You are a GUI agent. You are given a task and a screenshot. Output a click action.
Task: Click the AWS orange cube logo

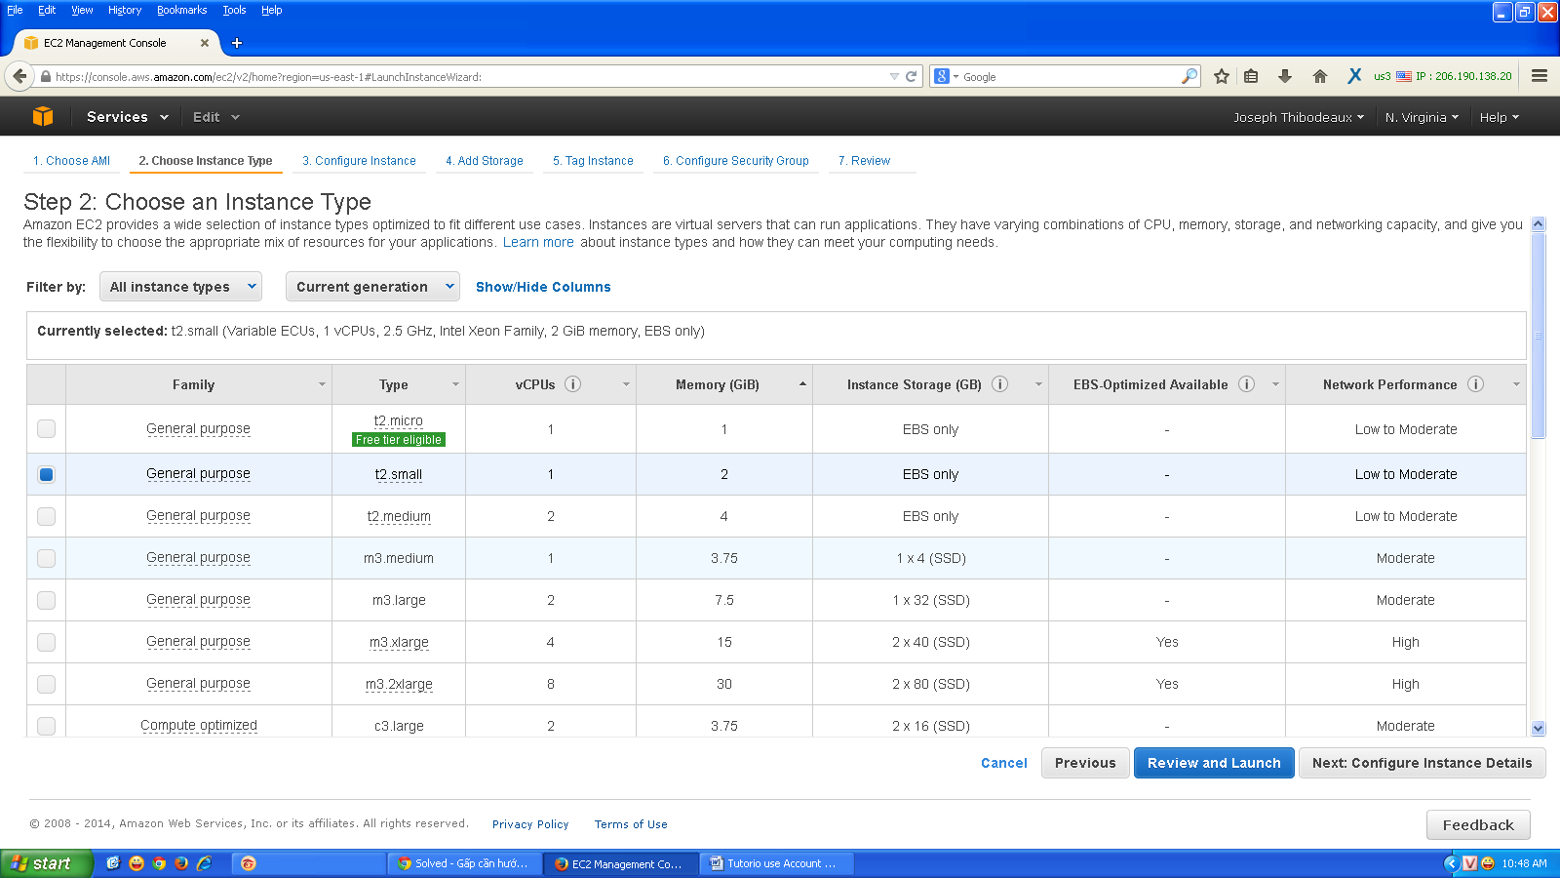(x=43, y=116)
